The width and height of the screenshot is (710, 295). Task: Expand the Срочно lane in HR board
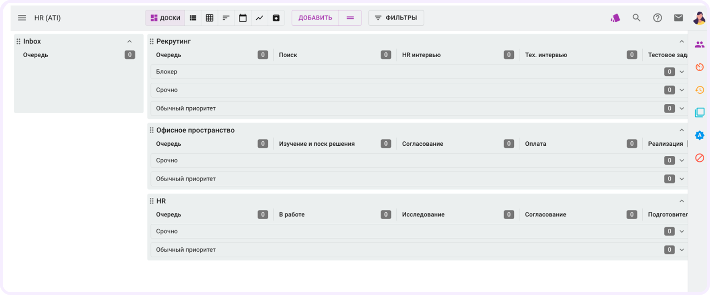[682, 231]
